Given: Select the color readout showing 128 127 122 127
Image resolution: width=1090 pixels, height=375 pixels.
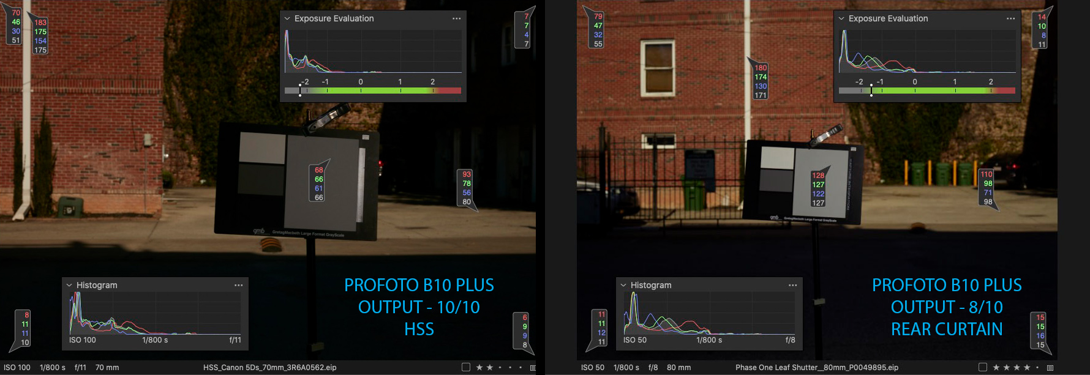Looking at the screenshot, I should click(x=818, y=187).
